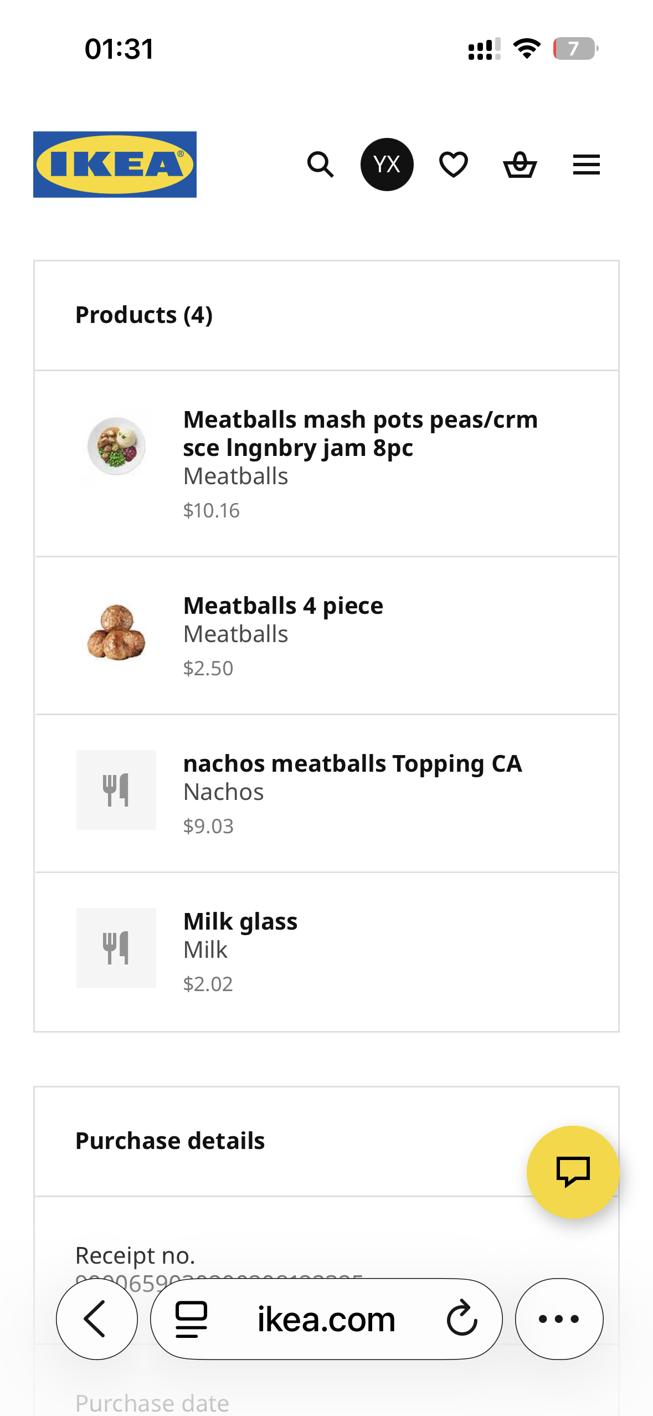Open the hamburger menu

[586, 165]
